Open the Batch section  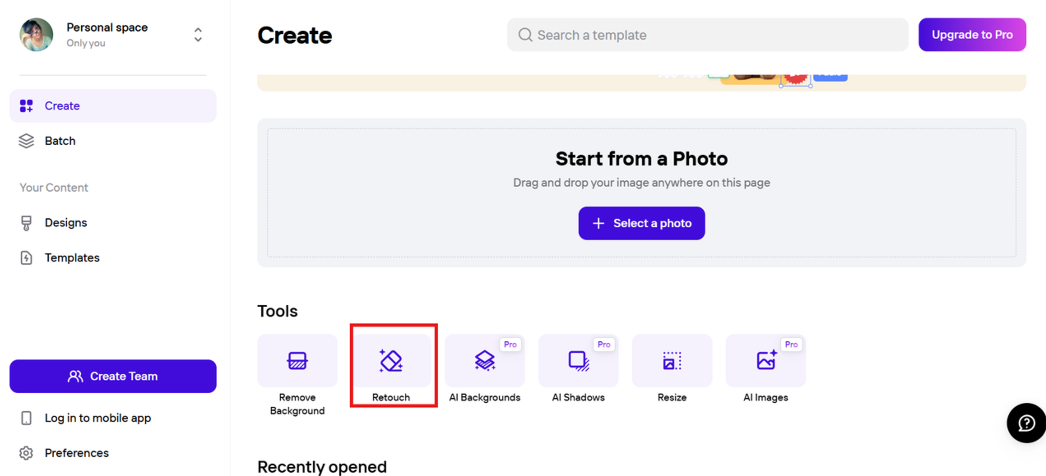(x=60, y=140)
